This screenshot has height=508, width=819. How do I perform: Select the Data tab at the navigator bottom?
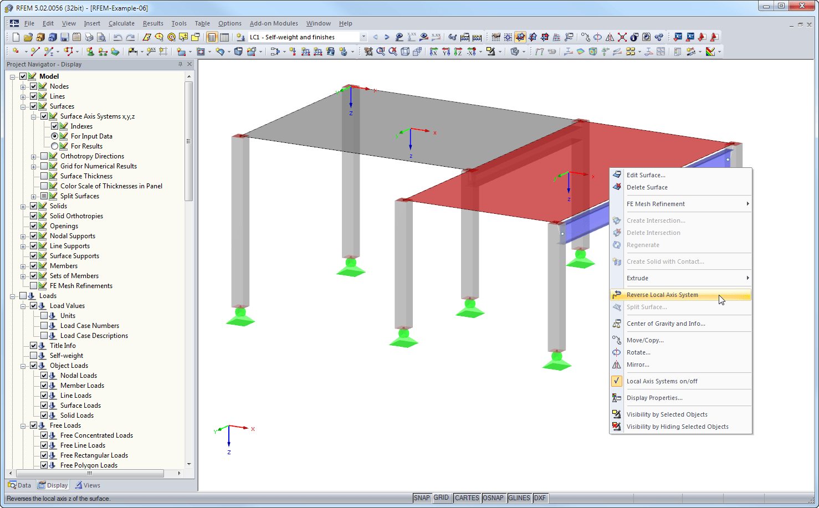pyautogui.click(x=19, y=485)
